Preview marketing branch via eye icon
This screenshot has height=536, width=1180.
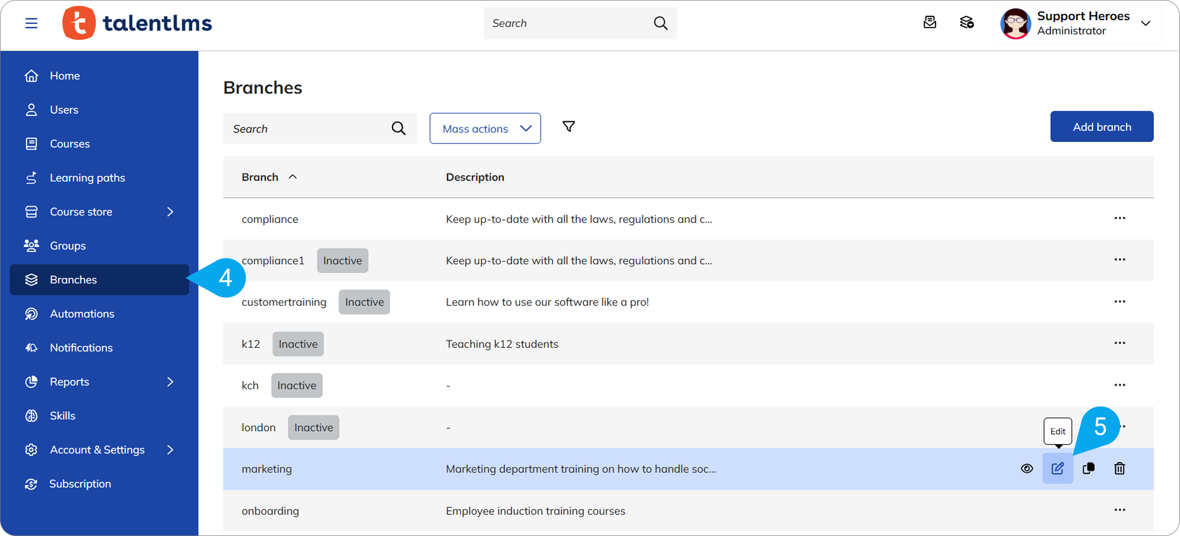click(x=1027, y=468)
